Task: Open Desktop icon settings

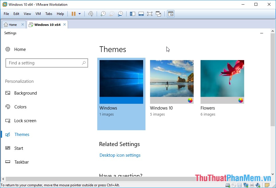Action: click(120, 155)
